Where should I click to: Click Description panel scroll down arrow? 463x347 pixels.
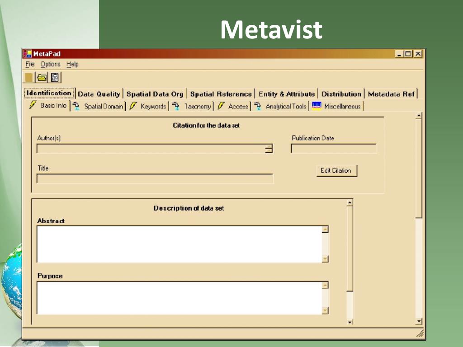click(x=350, y=322)
